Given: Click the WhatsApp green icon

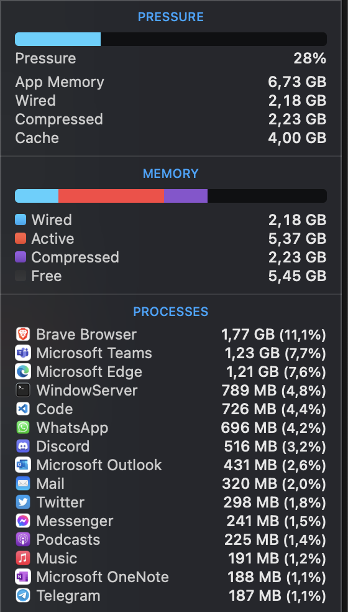Looking at the screenshot, I should [23, 428].
